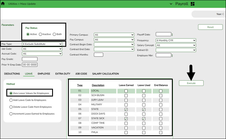Select the FMLA description cell
Screen dimensions: 226x139
click(x=103, y=132)
